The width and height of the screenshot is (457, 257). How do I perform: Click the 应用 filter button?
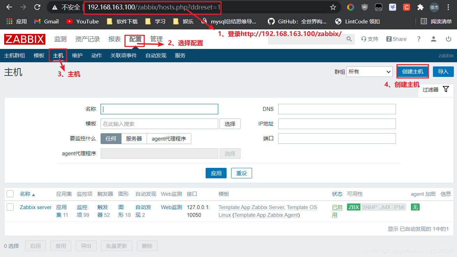[x=216, y=173]
